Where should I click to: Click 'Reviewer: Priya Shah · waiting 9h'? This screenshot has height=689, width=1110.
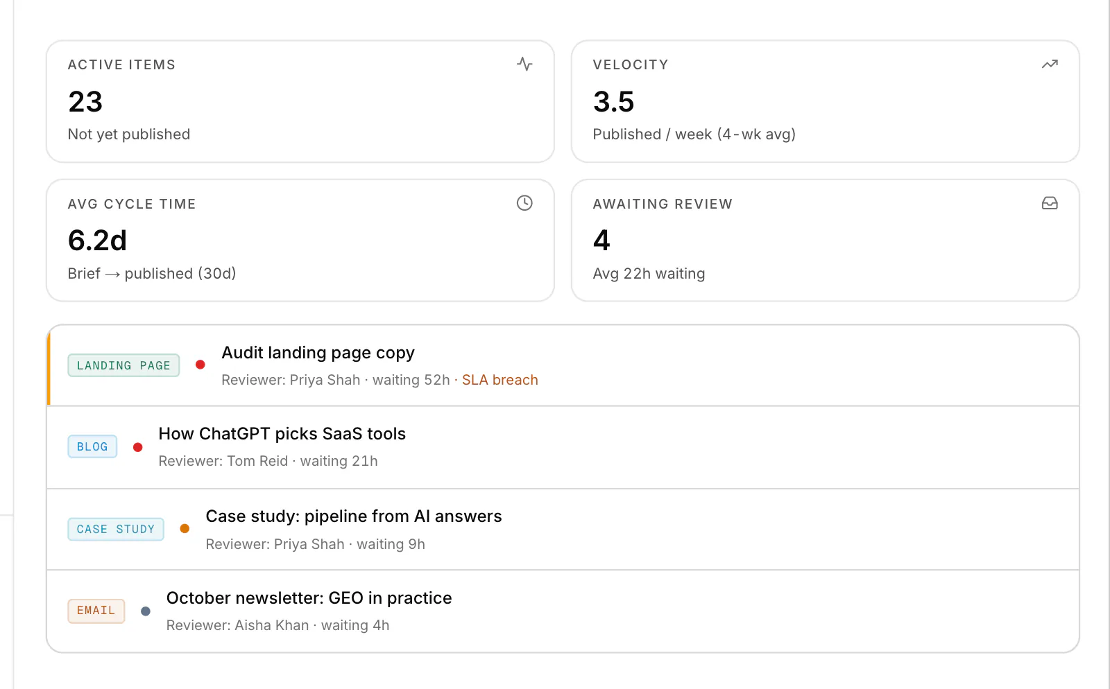point(315,544)
